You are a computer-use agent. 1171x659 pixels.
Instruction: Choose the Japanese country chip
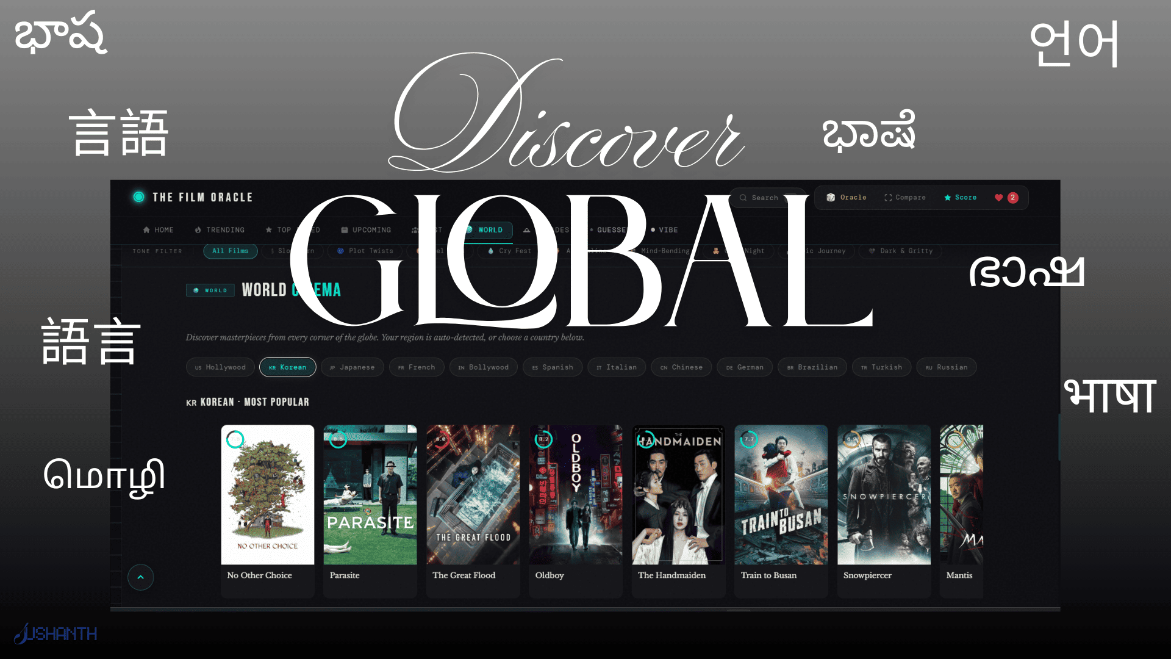(x=352, y=367)
